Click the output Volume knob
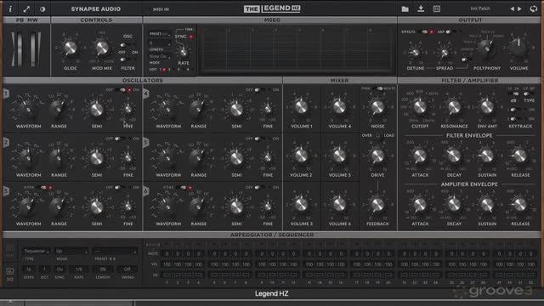The height and width of the screenshot is (306, 544). [x=518, y=47]
